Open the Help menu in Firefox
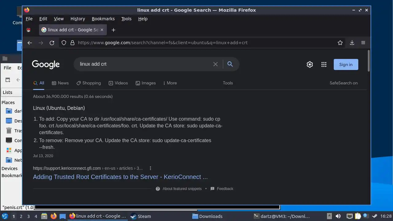This screenshot has width=393, height=221. pyautogui.click(x=143, y=19)
